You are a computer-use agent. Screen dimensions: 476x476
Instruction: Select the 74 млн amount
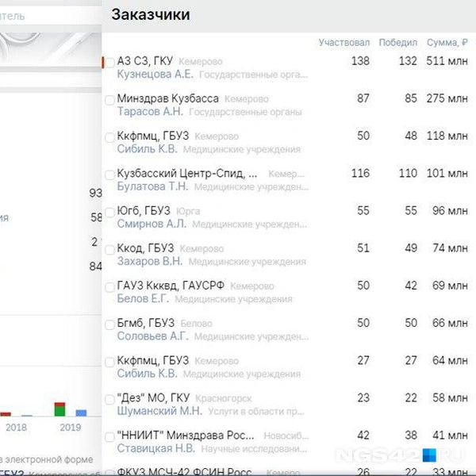(450, 248)
